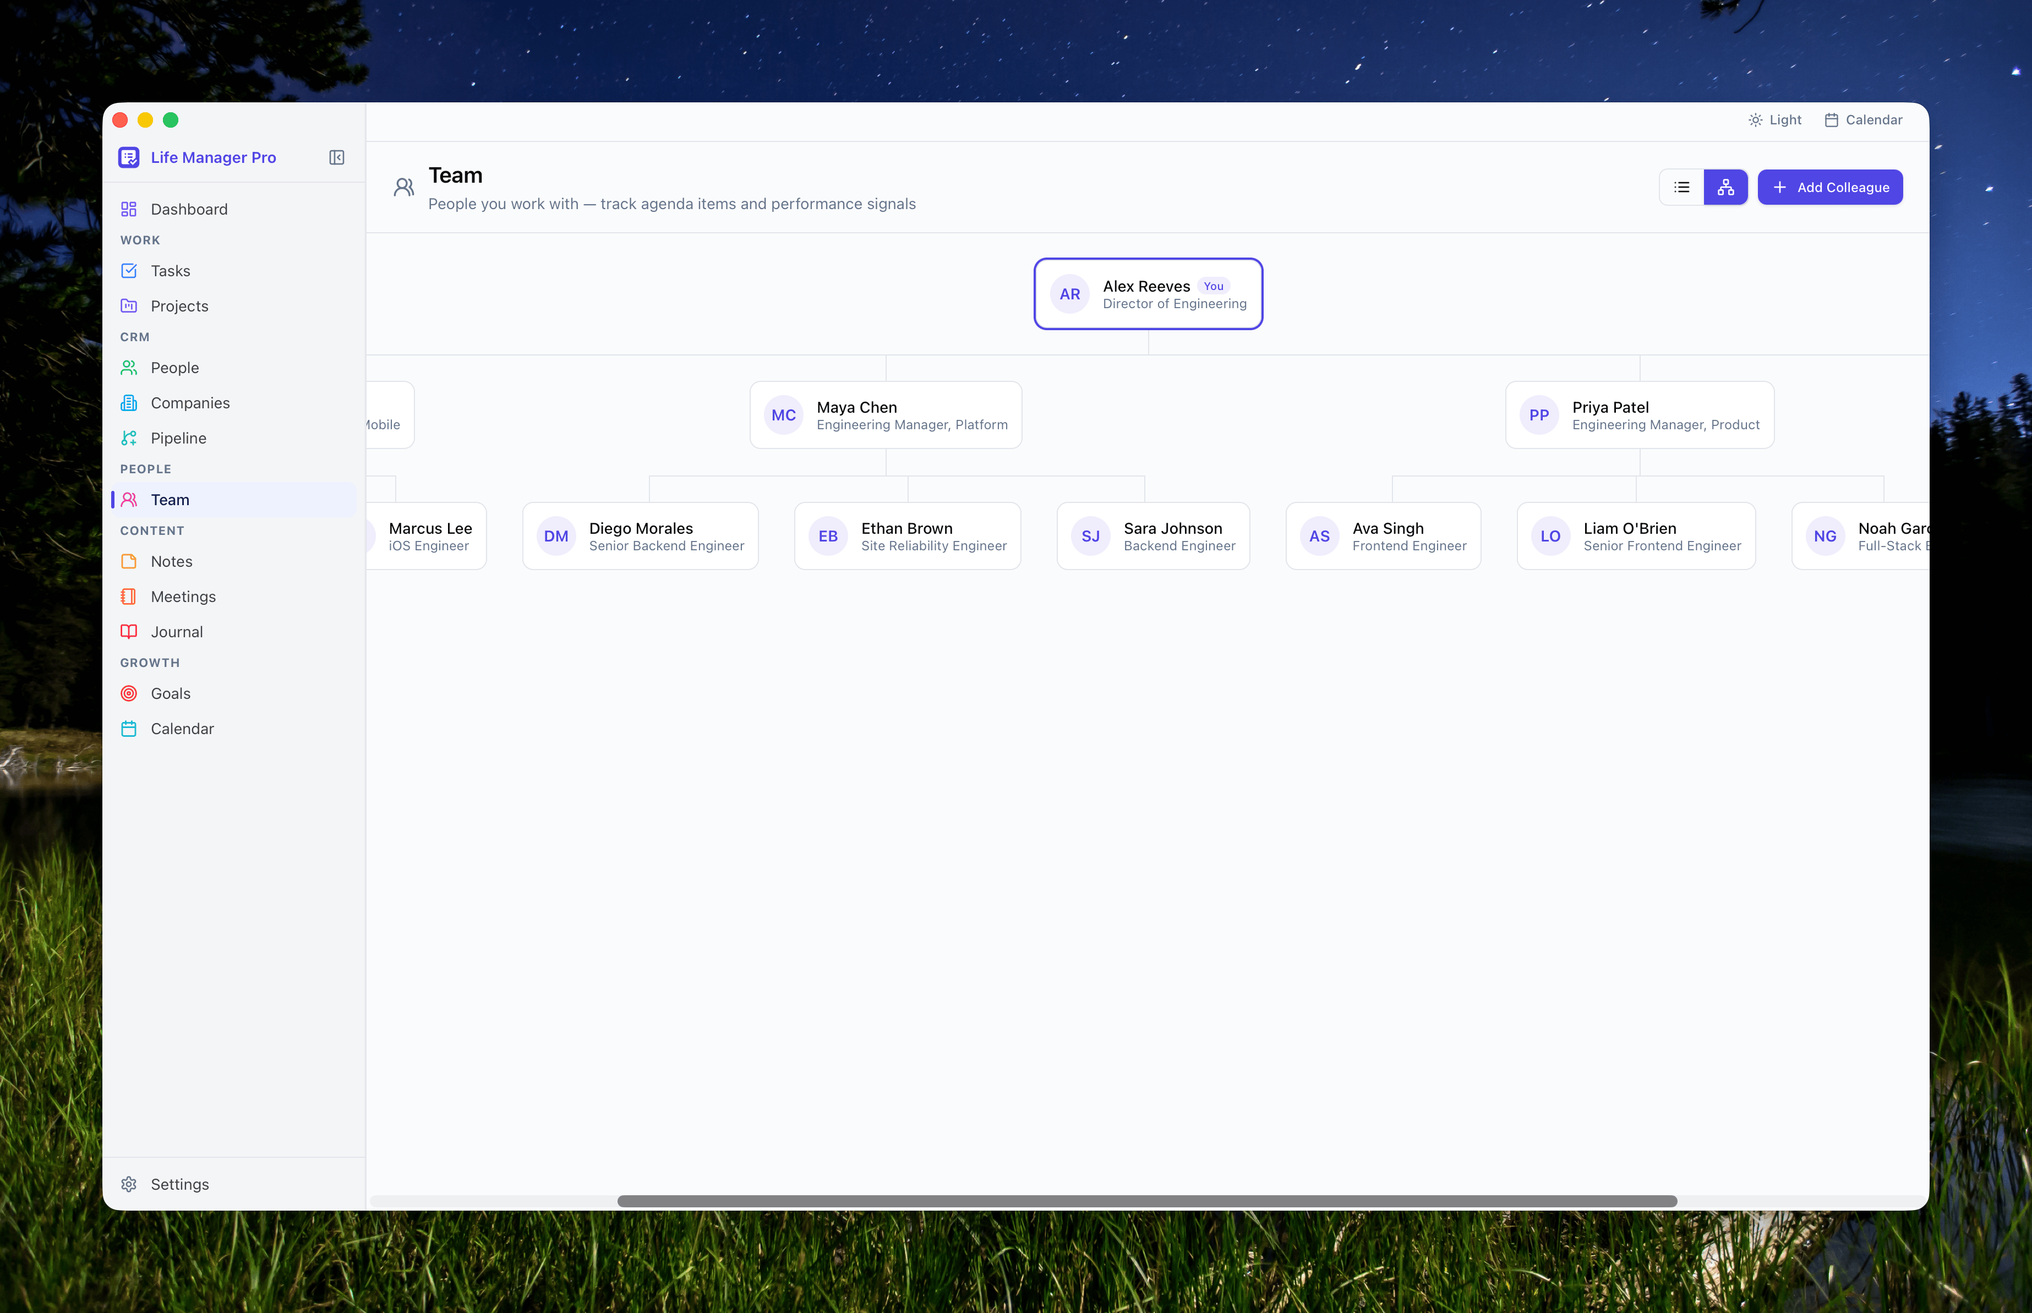Screen dimensions: 2032x1313
Task: Click the SJ avatar circle
Action: tap(1091, 537)
